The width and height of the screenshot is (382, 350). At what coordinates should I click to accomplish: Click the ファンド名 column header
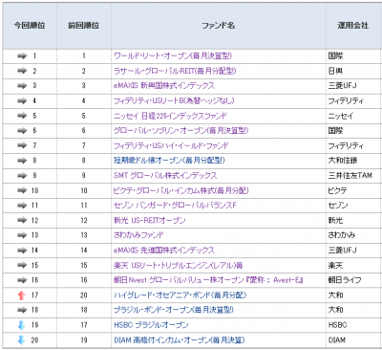tap(218, 26)
